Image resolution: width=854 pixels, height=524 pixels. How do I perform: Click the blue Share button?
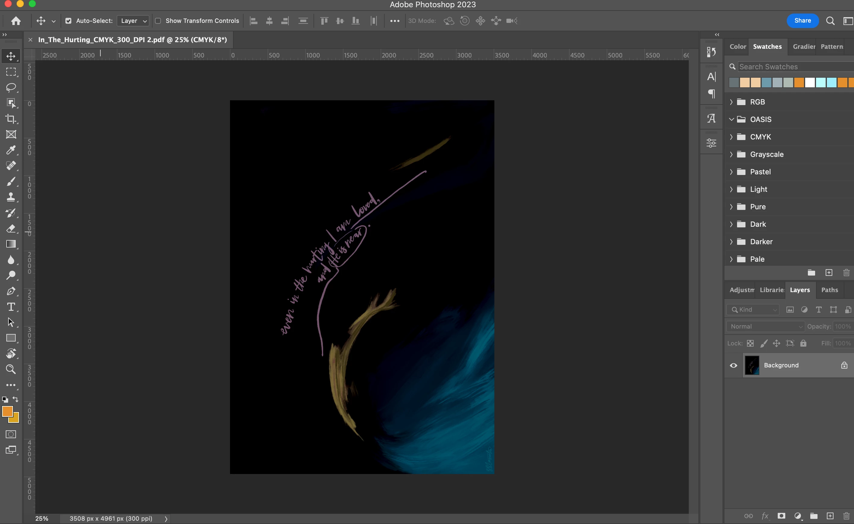pyautogui.click(x=802, y=20)
